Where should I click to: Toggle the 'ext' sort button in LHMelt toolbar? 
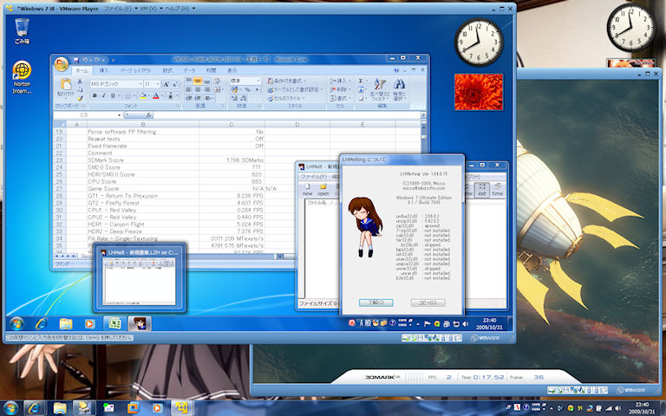coord(481,189)
